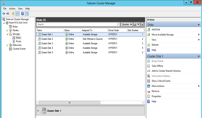Click the save query disk icon
The image size is (202, 118).
pos(135,24)
